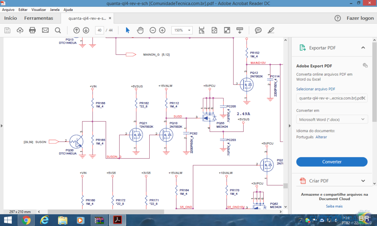Viewport: 377px width, 226px height.
Task: Click the Zoom in plus button
Action: 162,30
